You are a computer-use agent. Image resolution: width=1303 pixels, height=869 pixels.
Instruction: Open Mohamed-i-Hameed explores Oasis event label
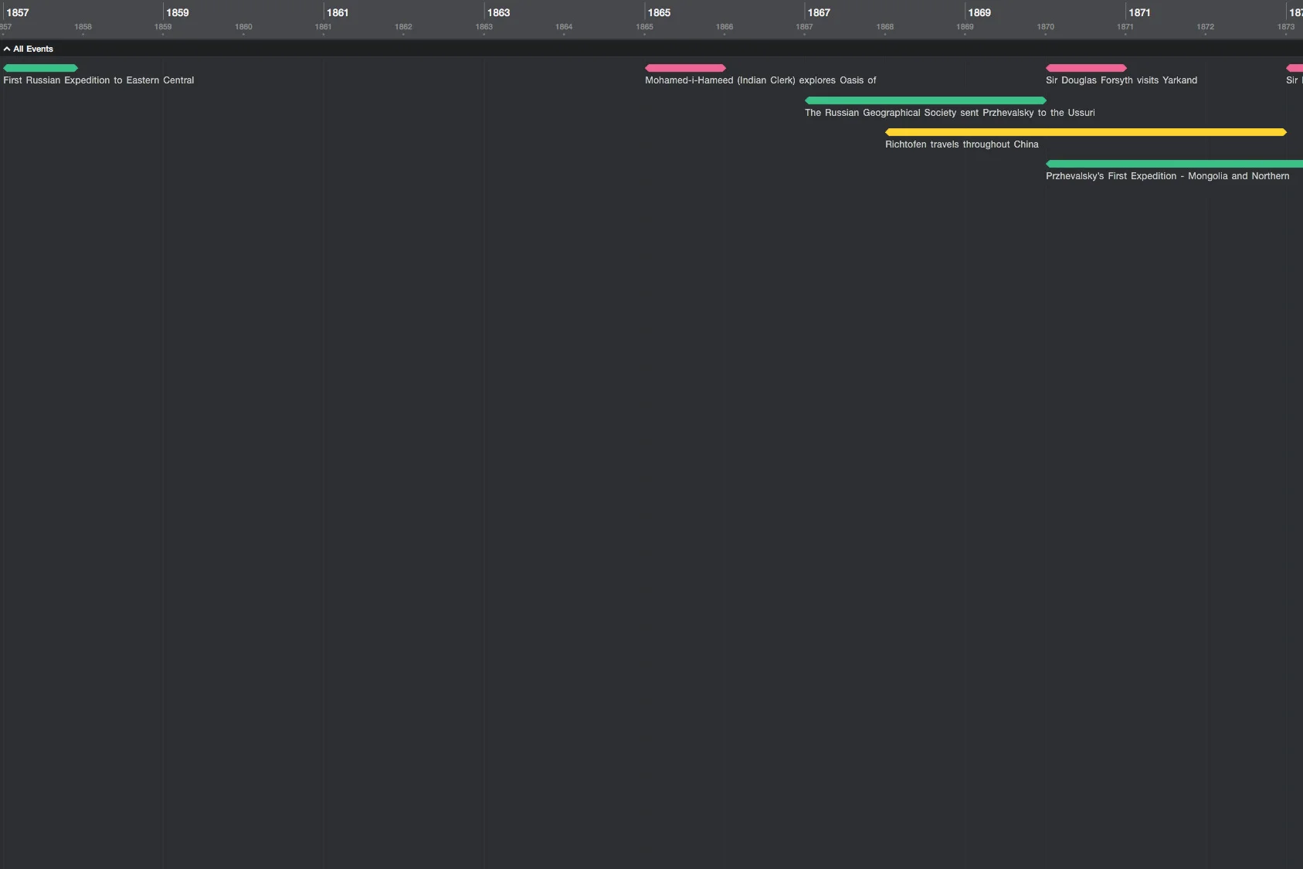(x=761, y=80)
